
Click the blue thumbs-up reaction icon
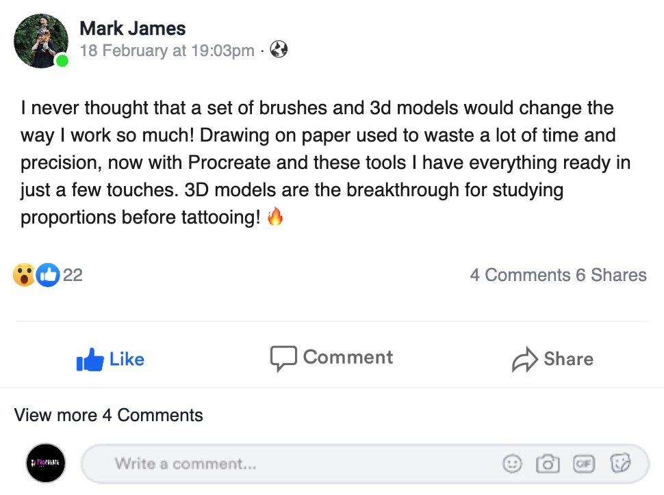point(47,275)
